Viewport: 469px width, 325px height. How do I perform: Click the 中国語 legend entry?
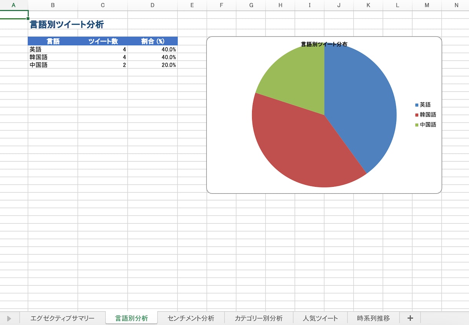(426, 124)
